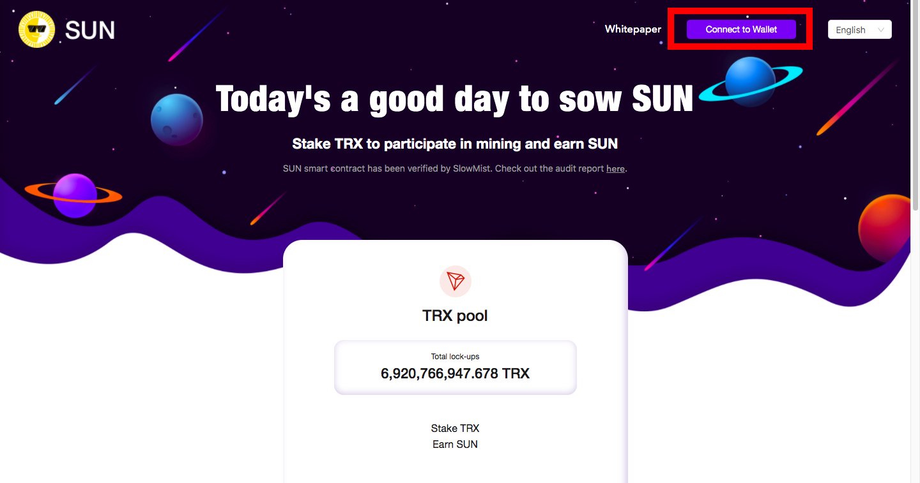Click the blue planet with cyan ring
The height and width of the screenshot is (483, 920).
click(x=751, y=82)
